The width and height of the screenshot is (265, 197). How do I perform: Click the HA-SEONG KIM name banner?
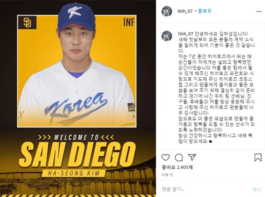point(74,173)
